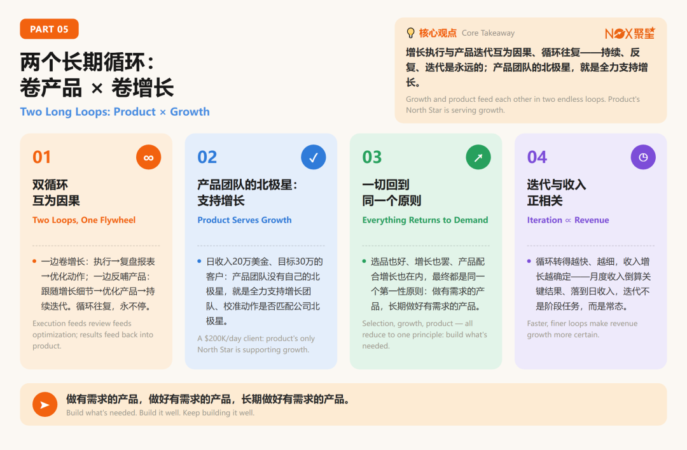Click the note 'A $200K/day client'
This screenshot has height=450, width=687.
click(x=256, y=344)
